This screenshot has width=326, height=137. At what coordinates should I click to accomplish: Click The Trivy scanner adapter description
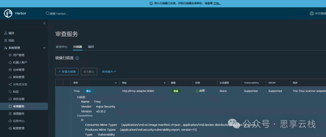(309, 91)
